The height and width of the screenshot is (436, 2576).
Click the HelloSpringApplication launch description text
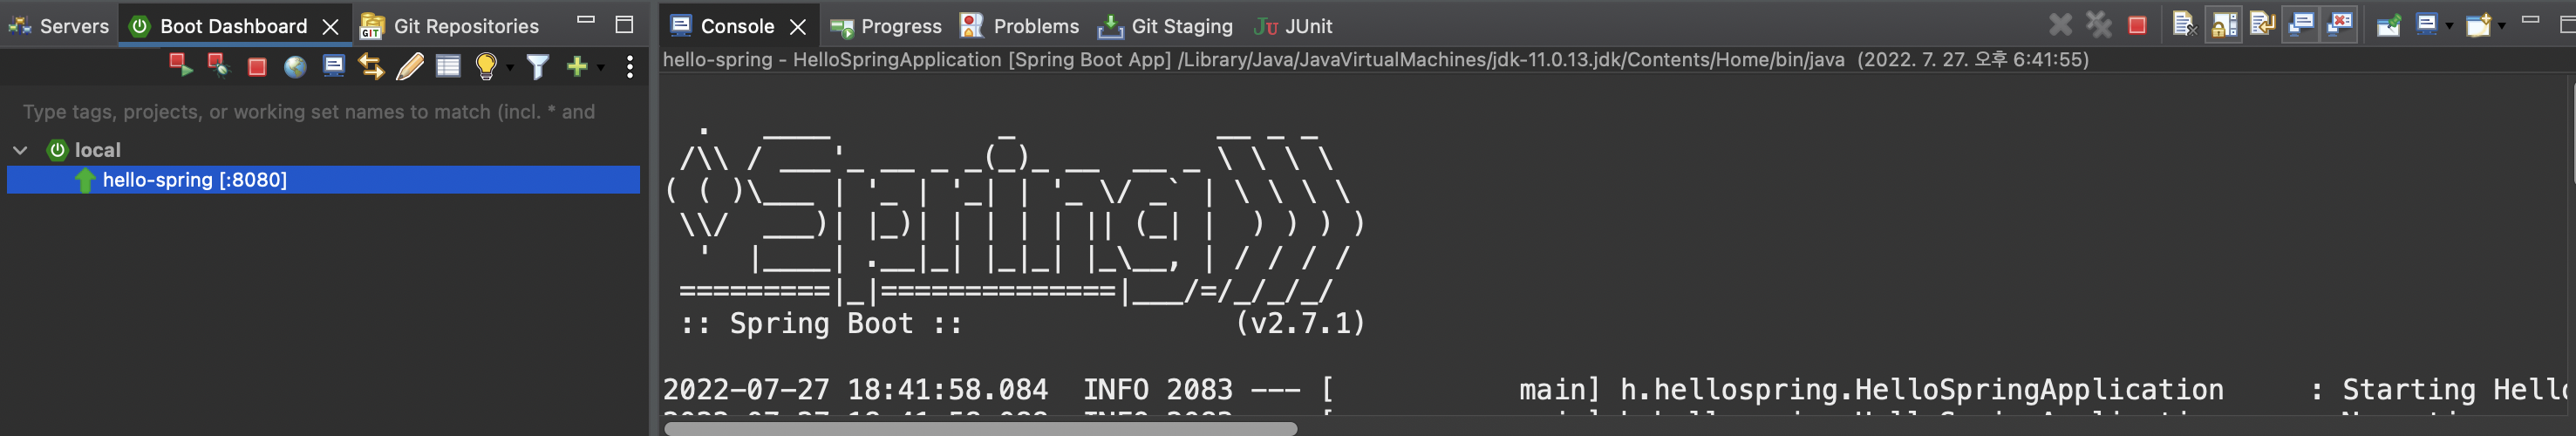(1375, 60)
